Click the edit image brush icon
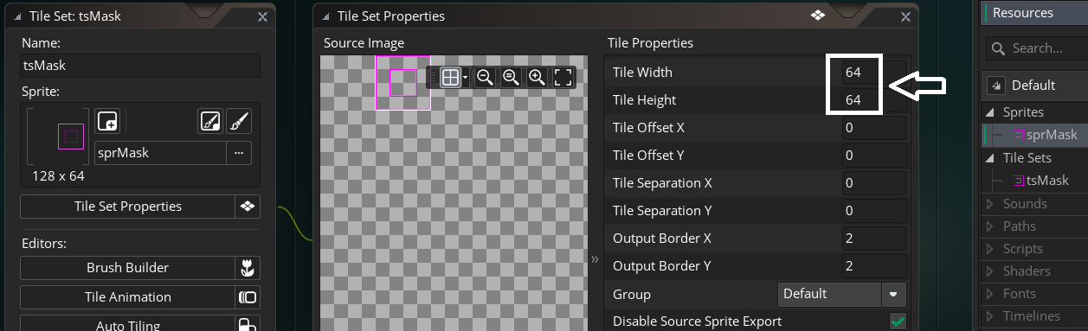Screen dimensions: 1088x331 click(x=239, y=121)
